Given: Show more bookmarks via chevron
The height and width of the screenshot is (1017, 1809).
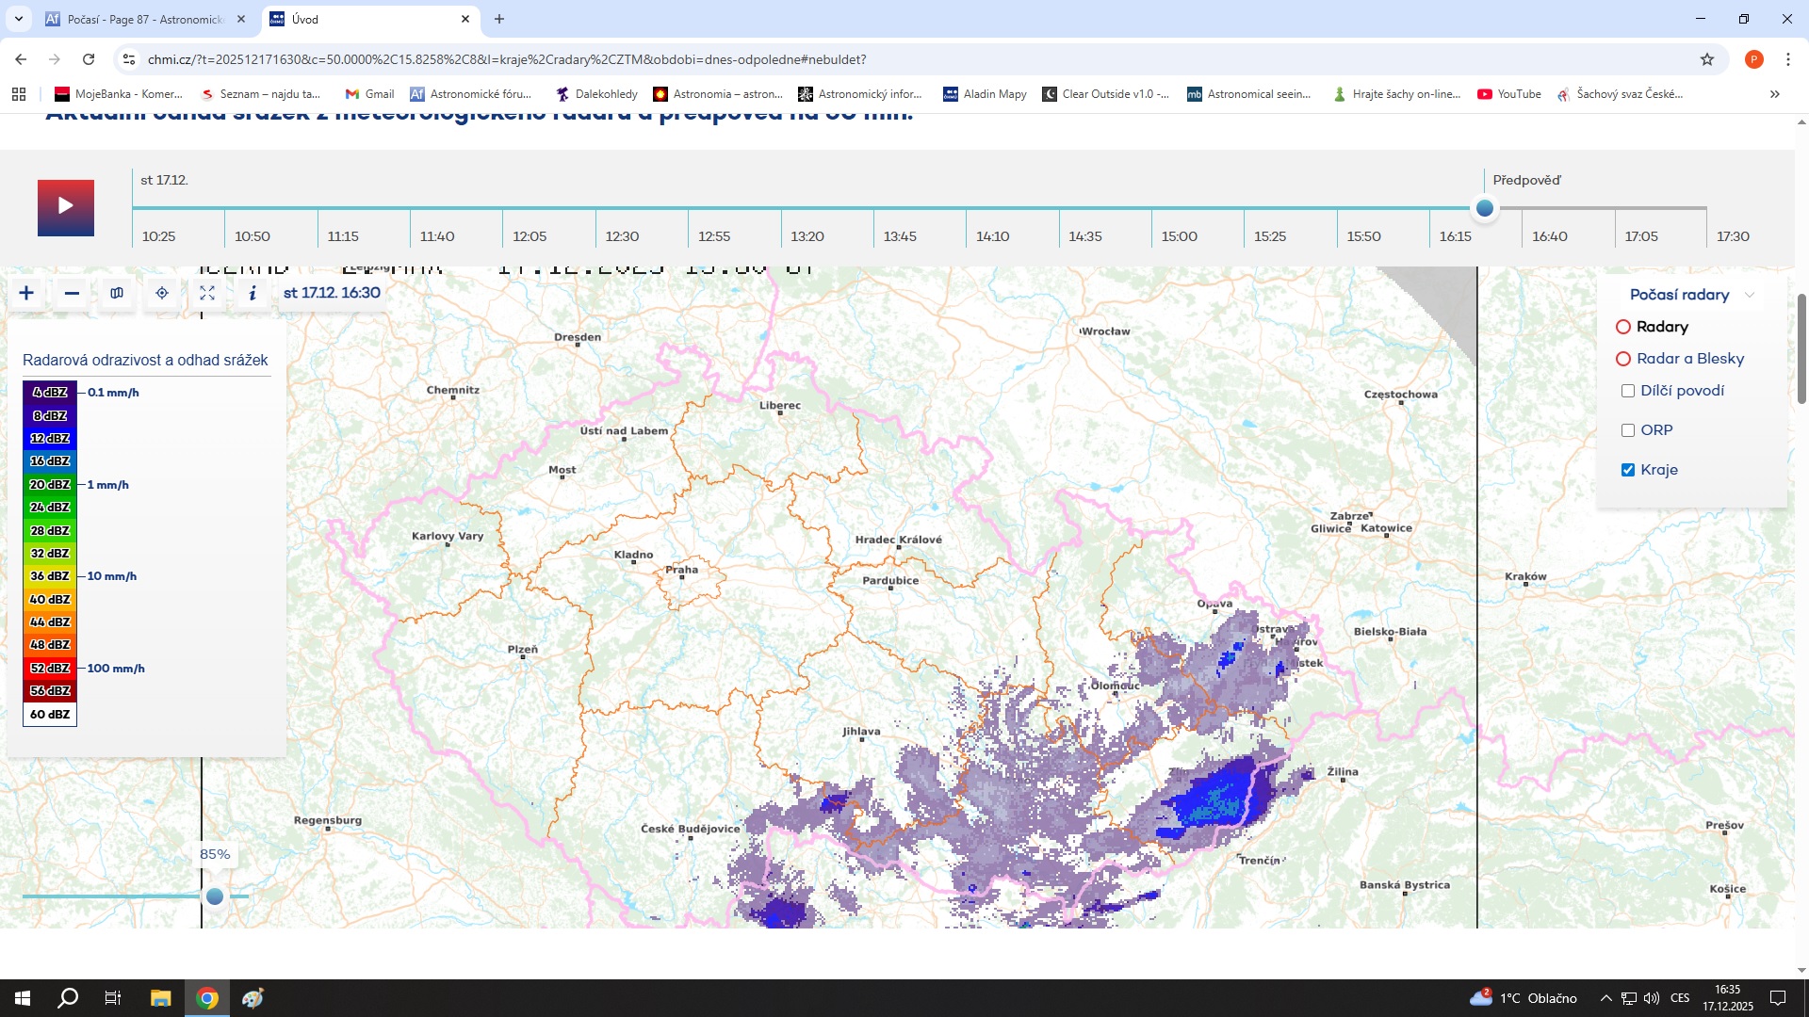Looking at the screenshot, I should click(1775, 94).
